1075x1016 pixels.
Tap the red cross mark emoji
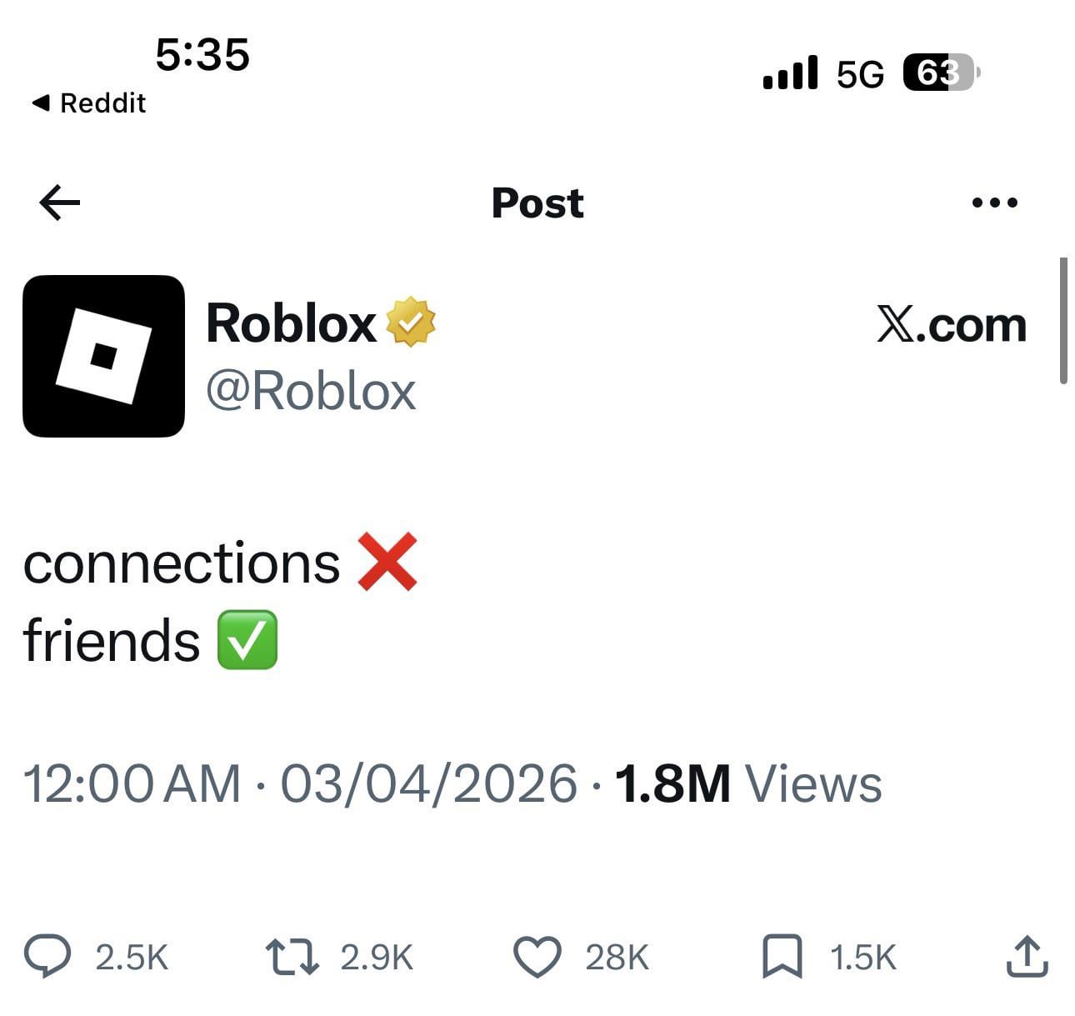click(x=387, y=563)
